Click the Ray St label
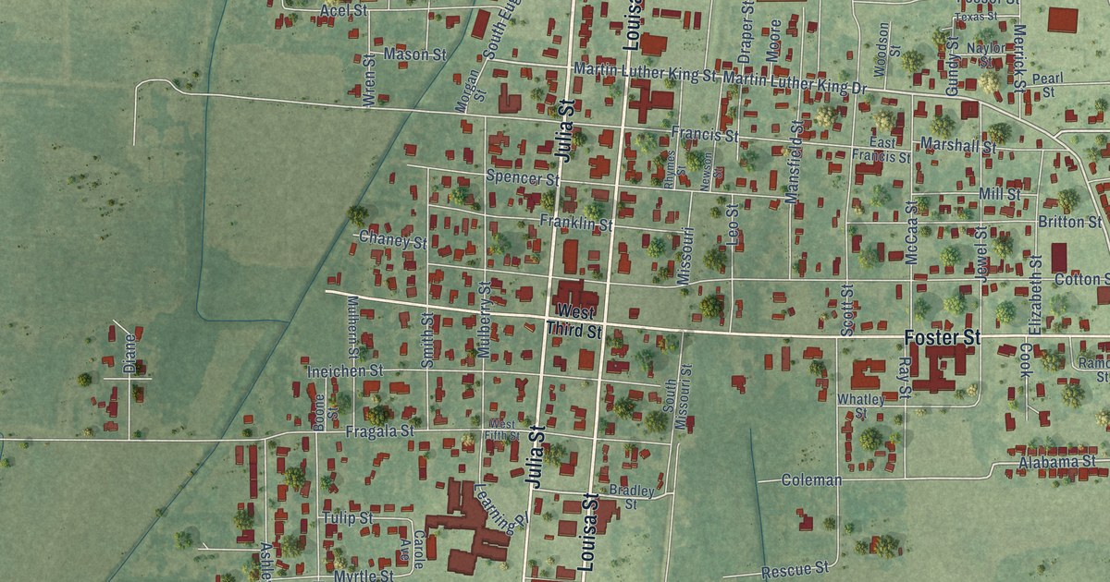 click(x=905, y=380)
